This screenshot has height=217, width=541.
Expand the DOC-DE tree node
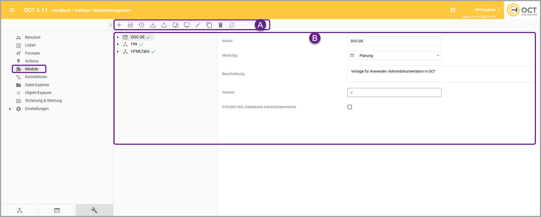coord(118,37)
